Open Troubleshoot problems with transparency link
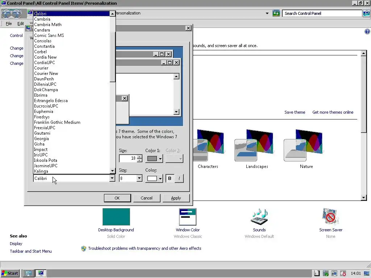 [x=145, y=248]
